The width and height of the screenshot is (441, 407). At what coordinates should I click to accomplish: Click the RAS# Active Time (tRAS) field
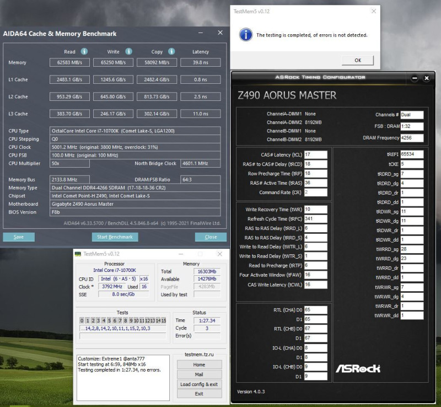point(315,183)
